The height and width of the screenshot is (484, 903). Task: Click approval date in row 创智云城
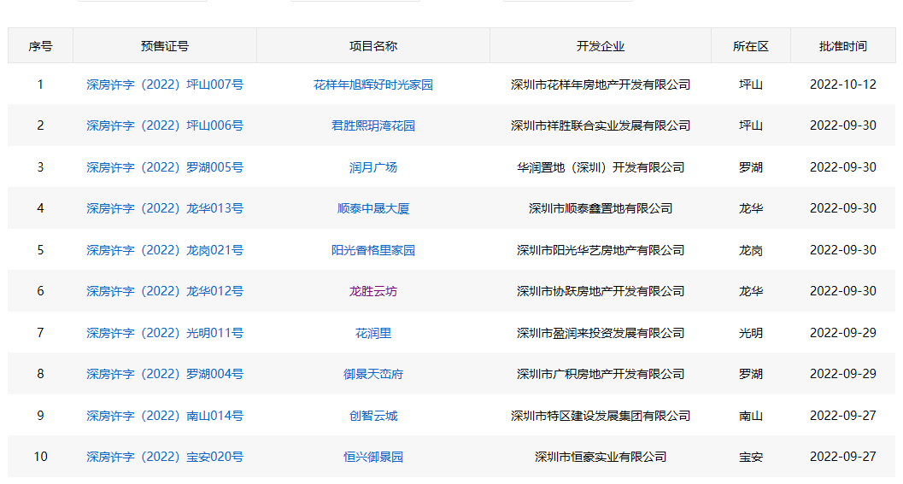pos(843,416)
